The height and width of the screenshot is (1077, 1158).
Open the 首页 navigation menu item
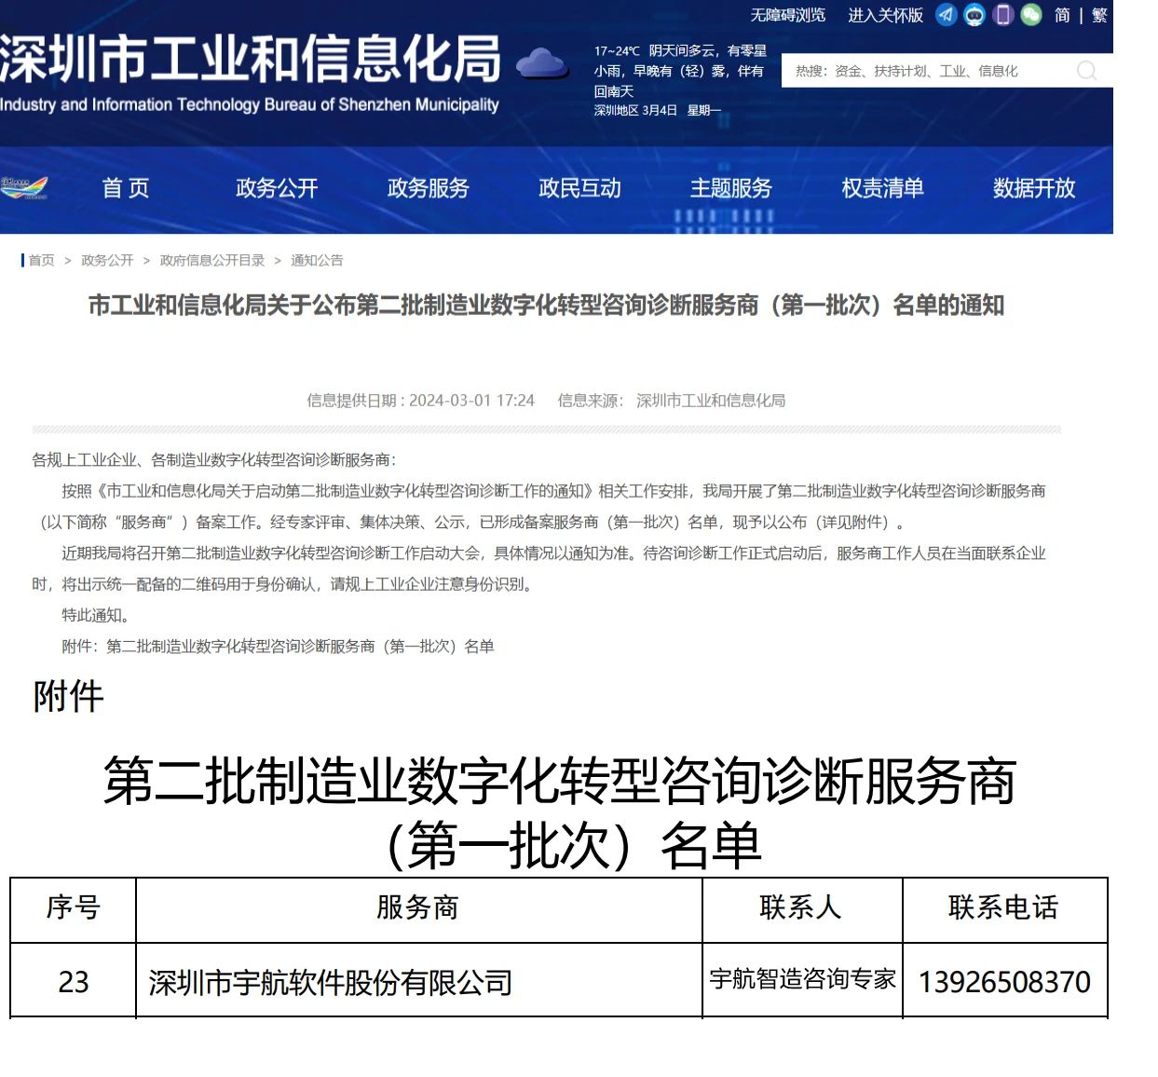[x=126, y=188]
